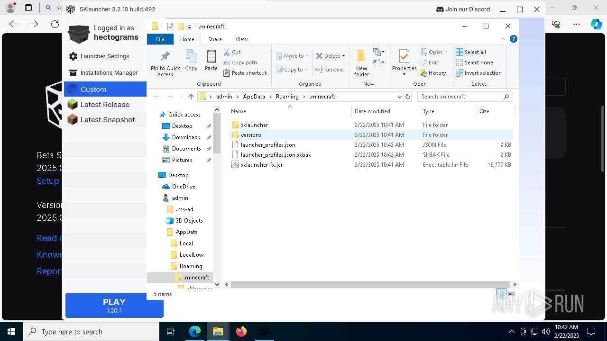Sort by the Size column header
The height and width of the screenshot is (341, 607).
(x=495, y=111)
